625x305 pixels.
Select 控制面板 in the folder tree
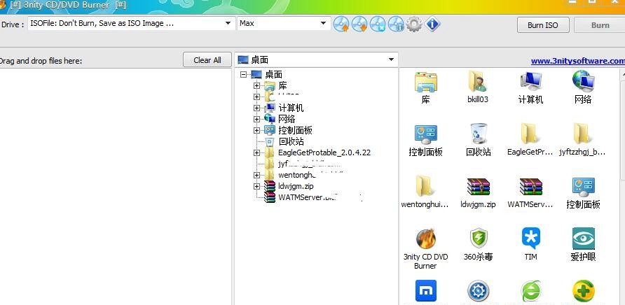coord(296,130)
